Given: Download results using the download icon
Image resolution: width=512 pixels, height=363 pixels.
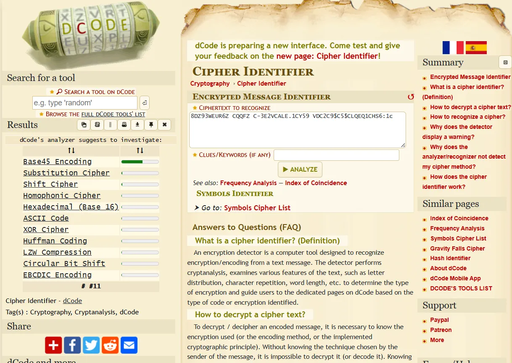Looking at the screenshot, I should click(137, 125).
